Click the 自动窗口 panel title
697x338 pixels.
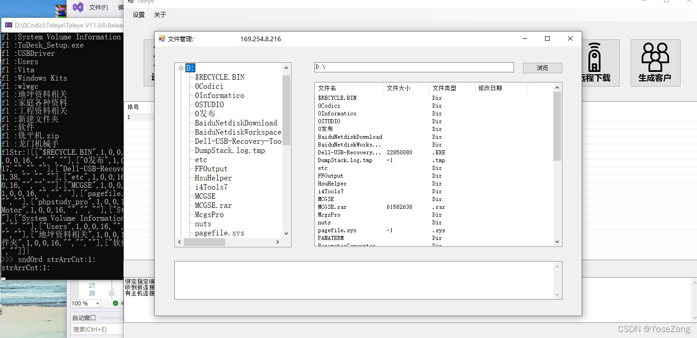click(84, 317)
